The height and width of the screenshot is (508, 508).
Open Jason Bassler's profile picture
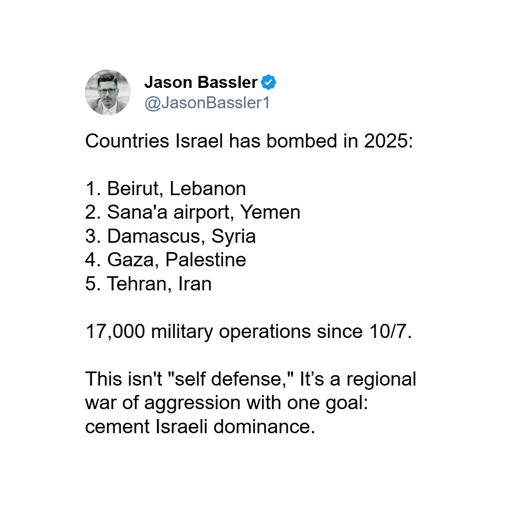[108, 92]
